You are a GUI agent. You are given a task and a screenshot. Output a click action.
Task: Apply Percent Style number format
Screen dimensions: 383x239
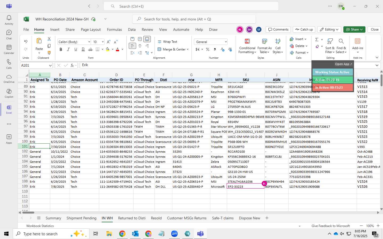[208, 49]
